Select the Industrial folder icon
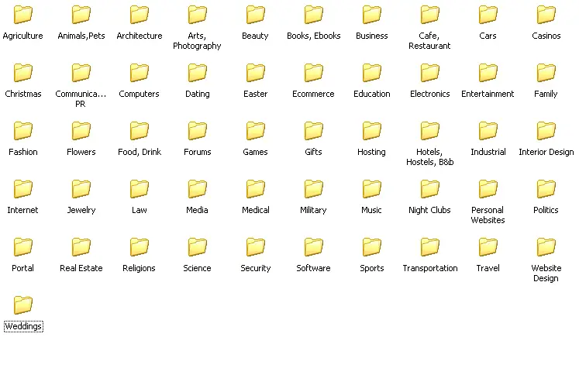This screenshot has width=579, height=368. pyautogui.click(x=488, y=131)
